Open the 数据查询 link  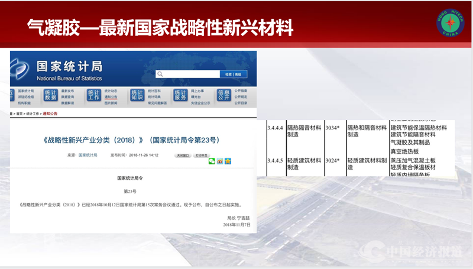point(67,97)
